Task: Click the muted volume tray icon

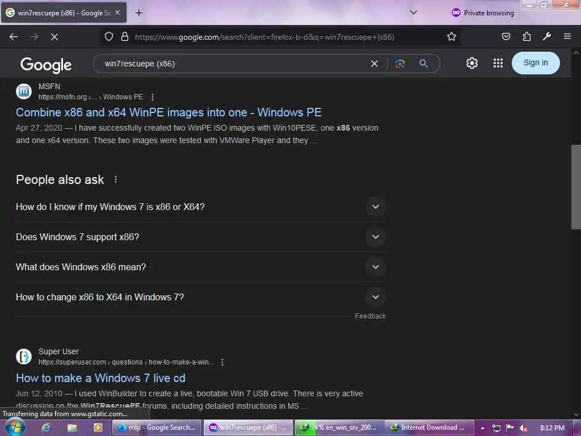Action: pos(523,428)
